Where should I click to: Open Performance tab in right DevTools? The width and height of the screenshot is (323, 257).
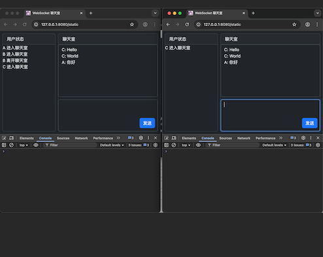pyautogui.click(x=265, y=138)
